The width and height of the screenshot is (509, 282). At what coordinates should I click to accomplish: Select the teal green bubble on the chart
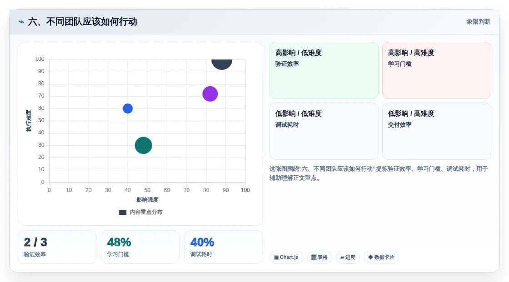coord(144,145)
